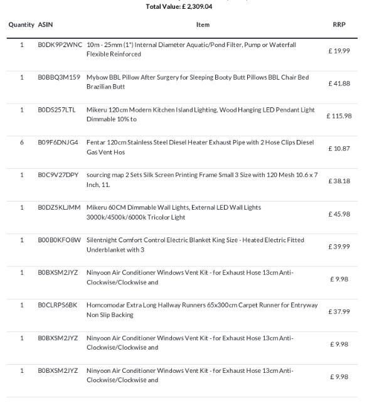Click the quantity 6 cell
The image size is (367, 408).
coord(22,142)
